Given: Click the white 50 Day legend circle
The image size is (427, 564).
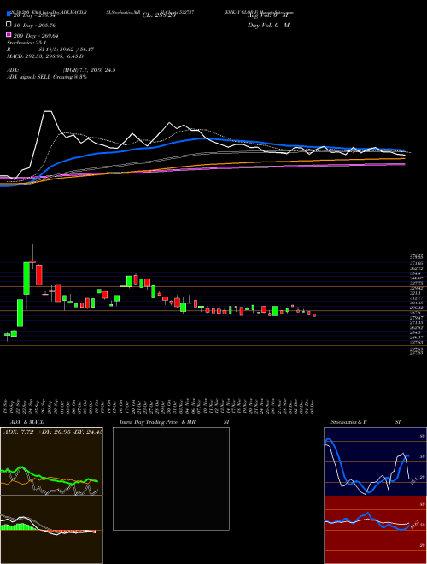Looking at the screenshot, I should (9, 25).
